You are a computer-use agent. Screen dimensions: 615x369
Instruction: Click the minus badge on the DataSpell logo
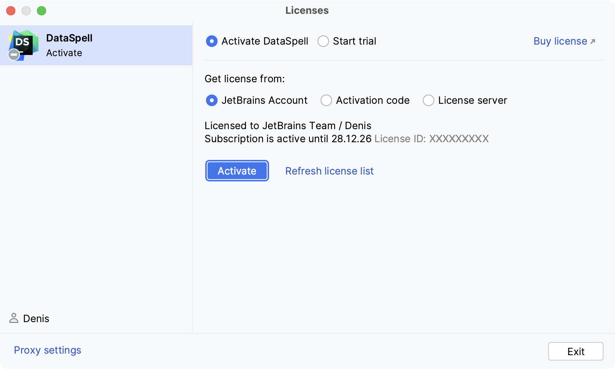point(13,55)
